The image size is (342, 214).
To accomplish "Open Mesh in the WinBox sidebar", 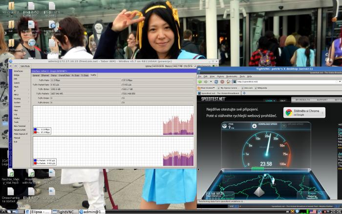I will 16,87.
